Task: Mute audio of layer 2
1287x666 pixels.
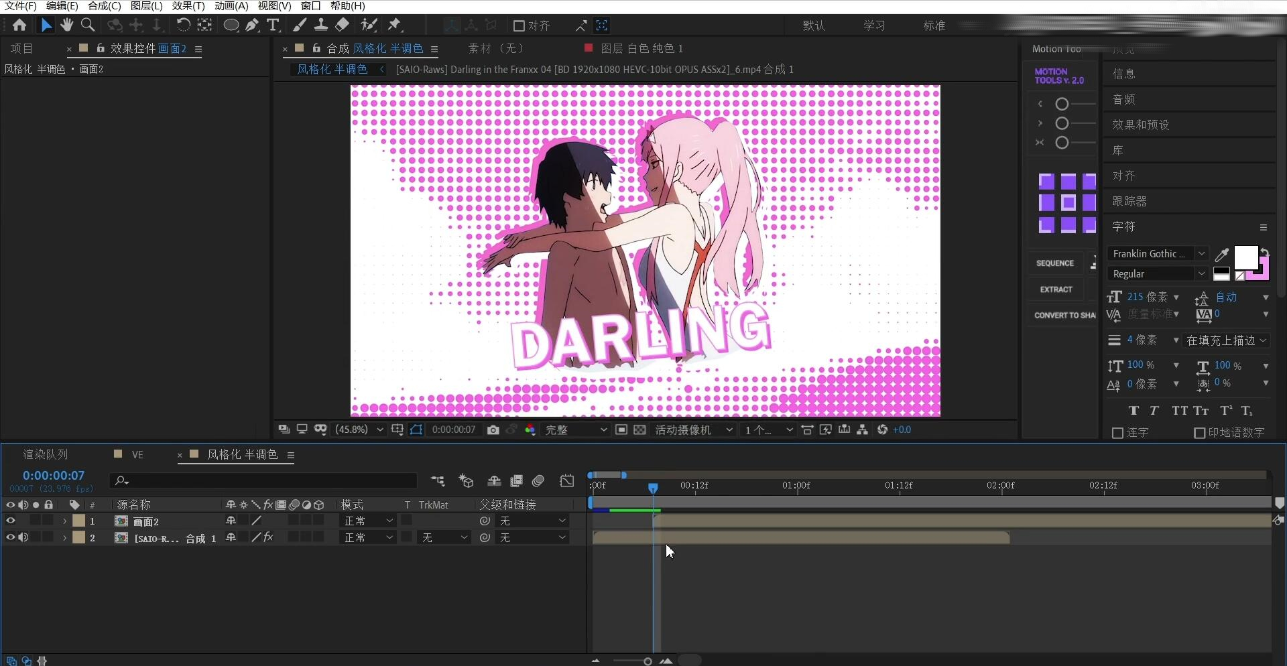Action: click(23, 537)
